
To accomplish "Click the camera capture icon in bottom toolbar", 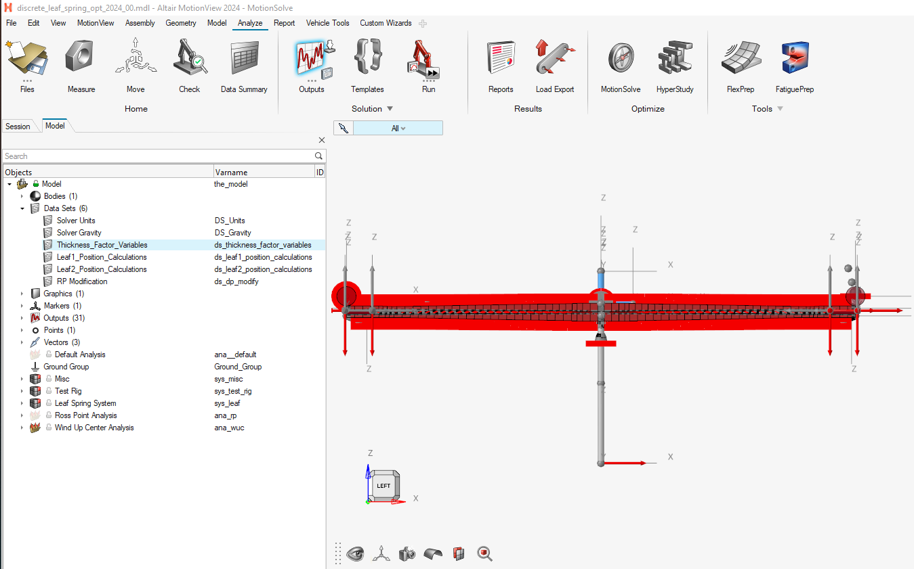I will pyautogui.click(x=407, y=553).
